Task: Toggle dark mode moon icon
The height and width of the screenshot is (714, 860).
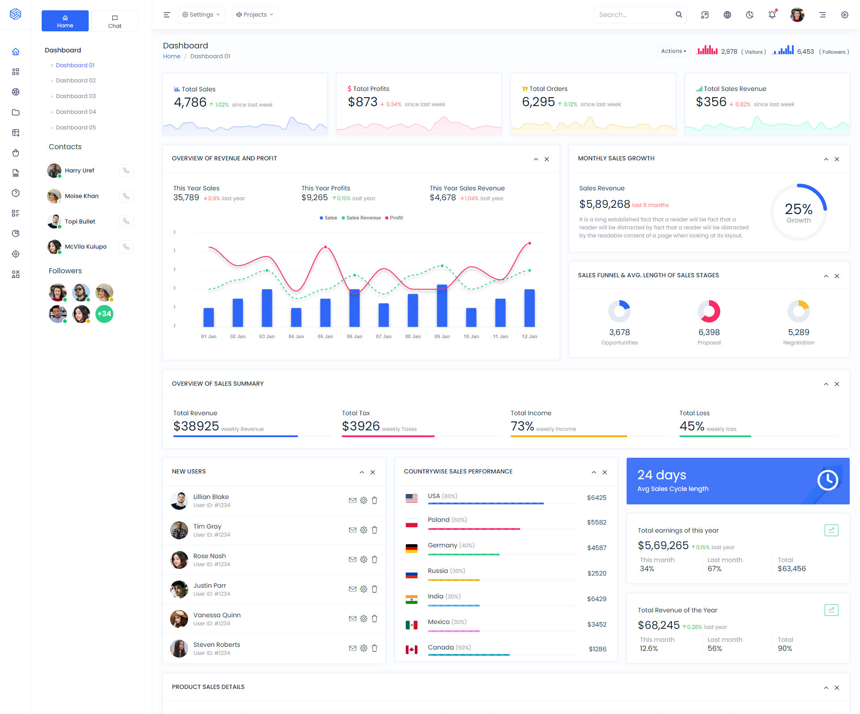Action: (749, 15)
